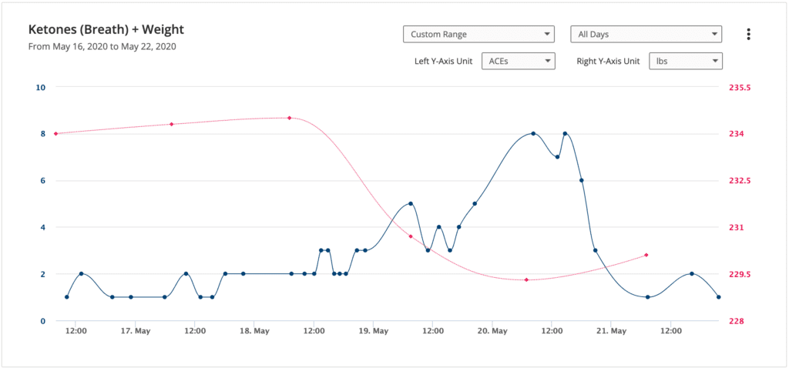Open Right Y-Axis Unit lbs dropdown
The width and height of the screenshot is (789, 368).
point(685,61)
